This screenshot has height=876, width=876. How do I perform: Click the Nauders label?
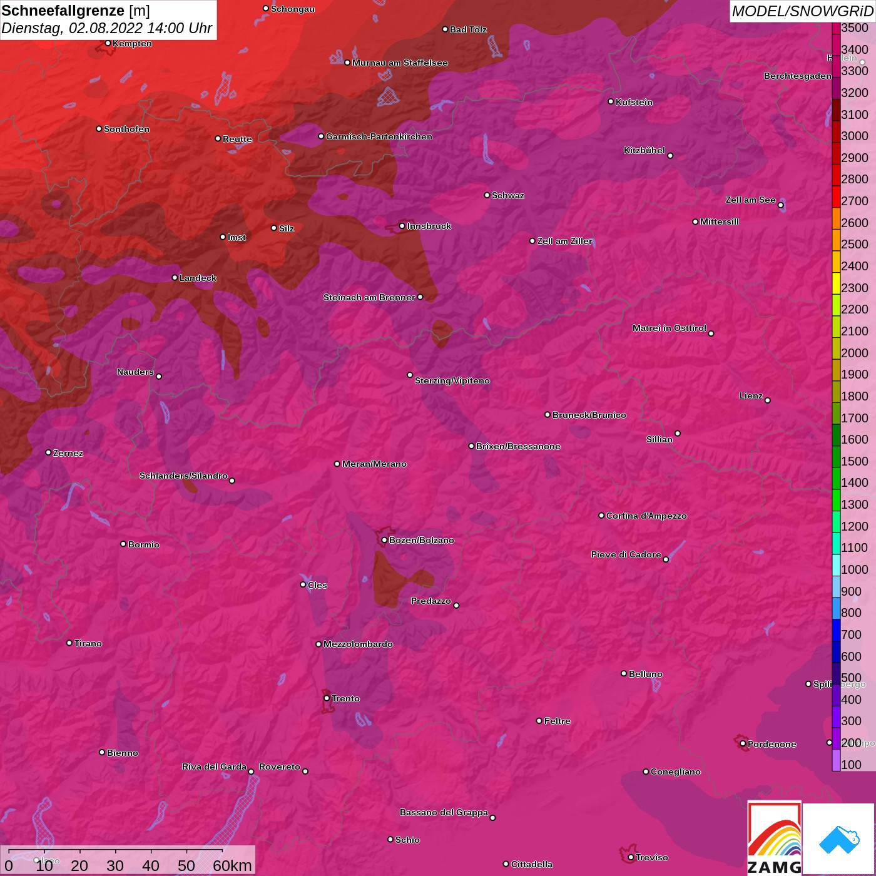(135, 372)
